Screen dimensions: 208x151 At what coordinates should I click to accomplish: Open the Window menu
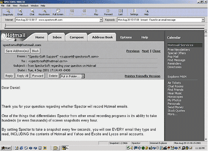(x=34, y=6)
